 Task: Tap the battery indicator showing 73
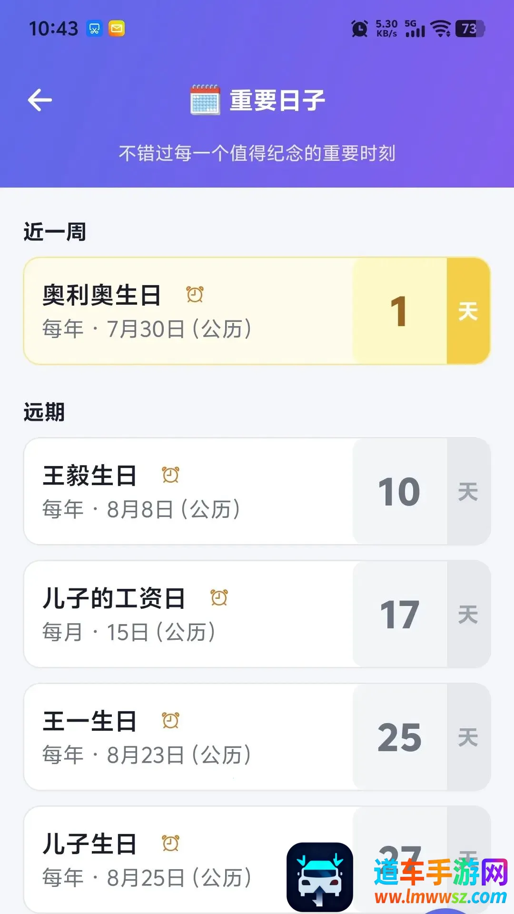coord(470,29)
